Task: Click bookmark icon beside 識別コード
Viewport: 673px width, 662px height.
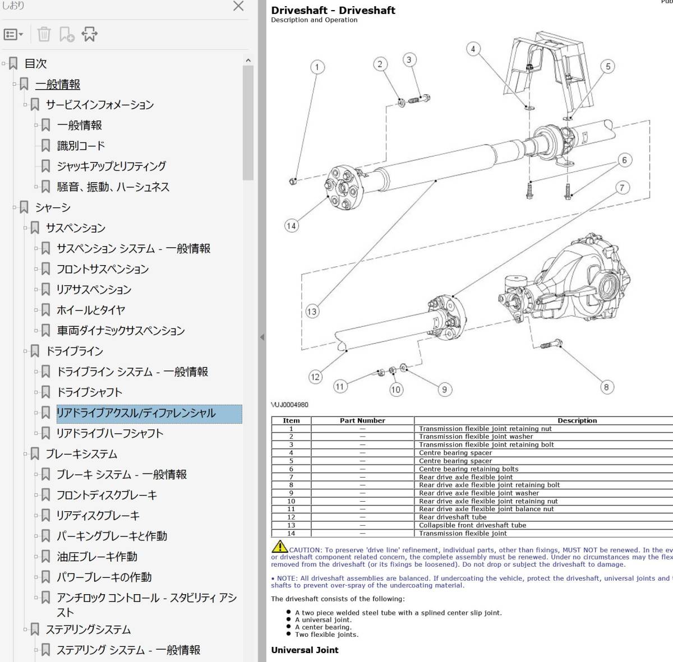Action: coord(46,146)
